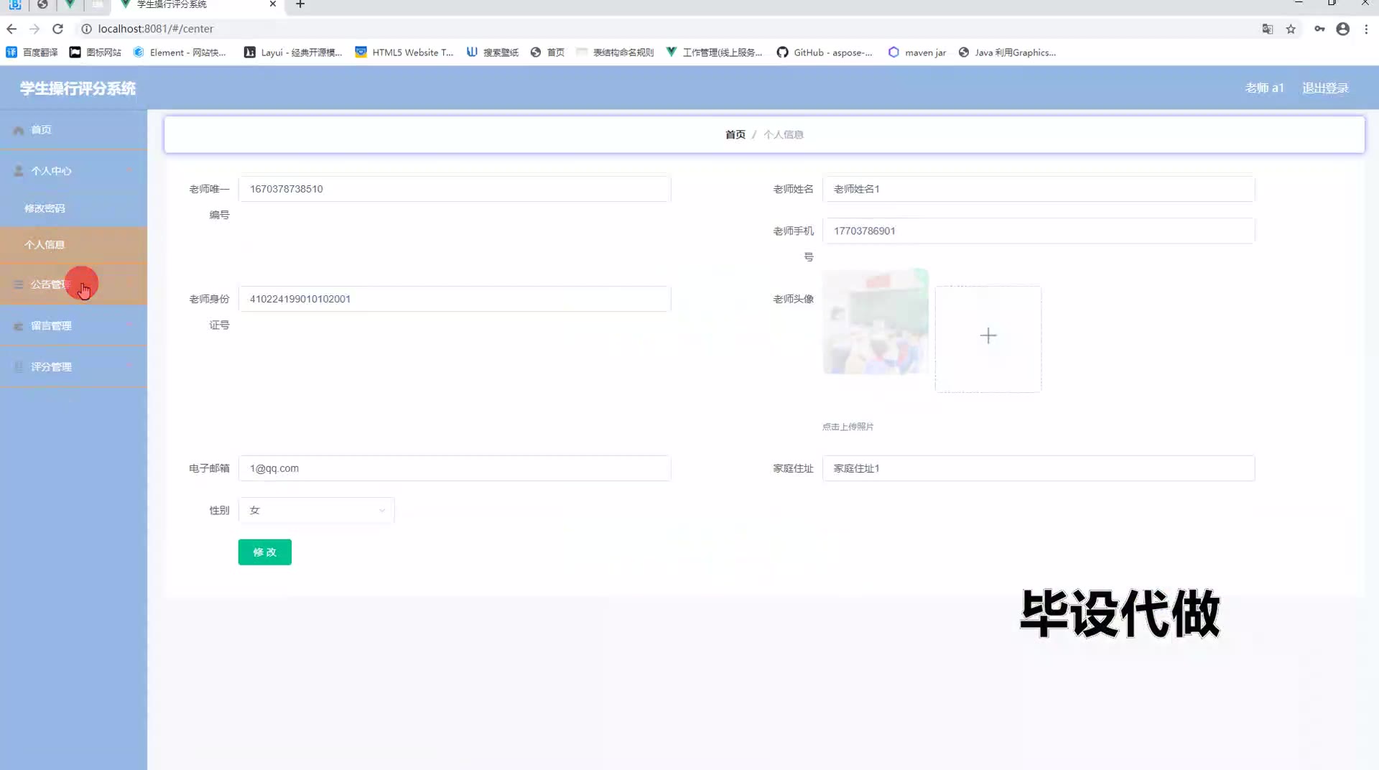Click the 电子邮箱 email input field
The image size is (1379, 770).
454,468
